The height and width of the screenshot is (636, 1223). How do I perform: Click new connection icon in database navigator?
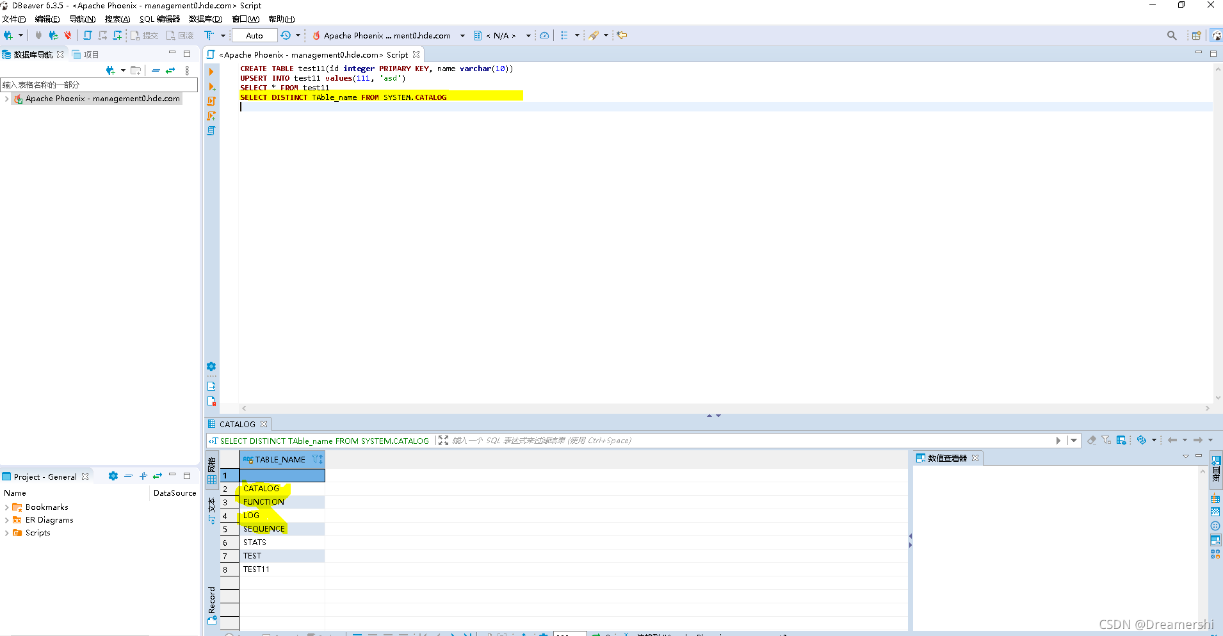(111, 70)
